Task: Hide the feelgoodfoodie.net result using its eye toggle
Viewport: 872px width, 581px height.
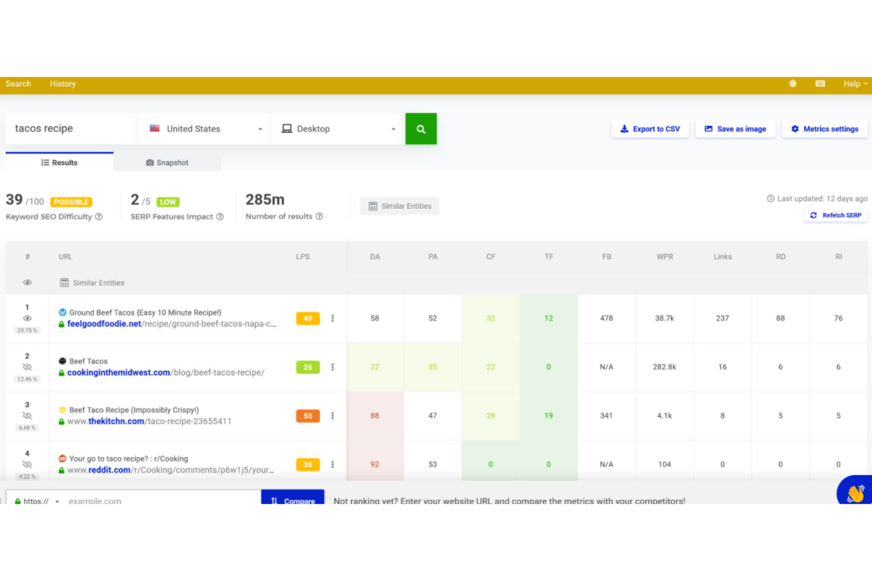Action: coord(27,318)
